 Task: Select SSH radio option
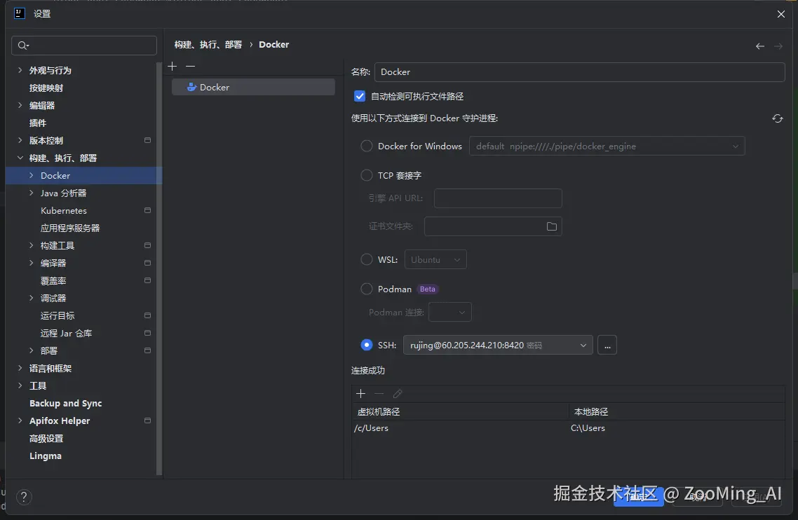(x=367, y=345)
